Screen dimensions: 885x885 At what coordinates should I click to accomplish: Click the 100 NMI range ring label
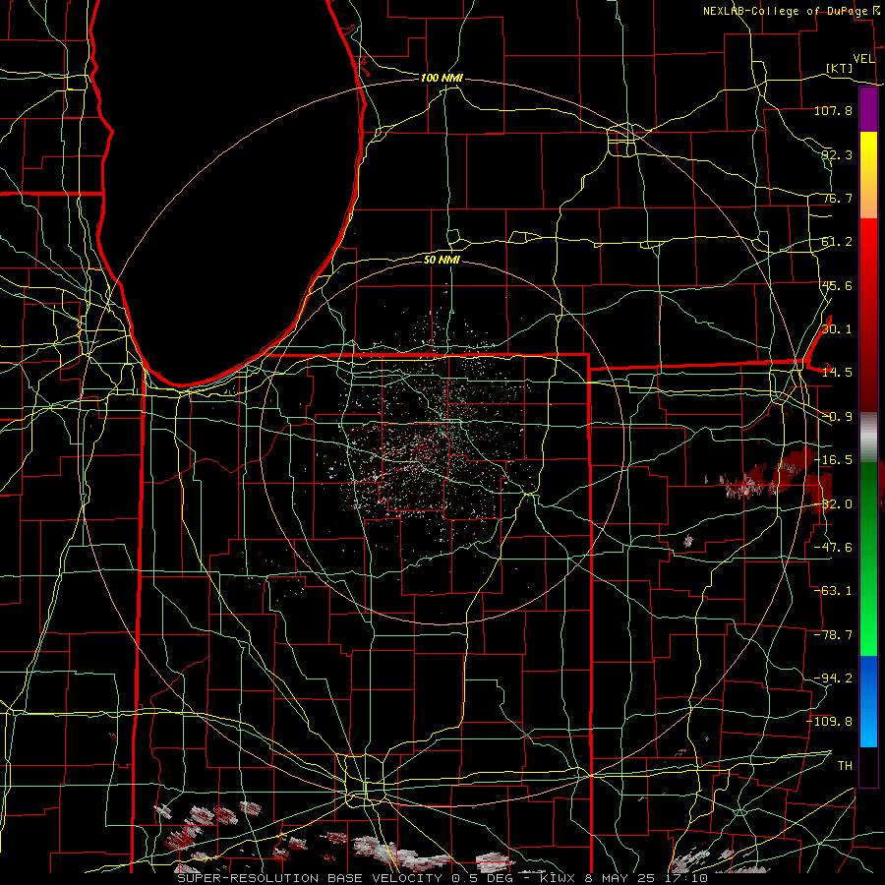[442, 78]
